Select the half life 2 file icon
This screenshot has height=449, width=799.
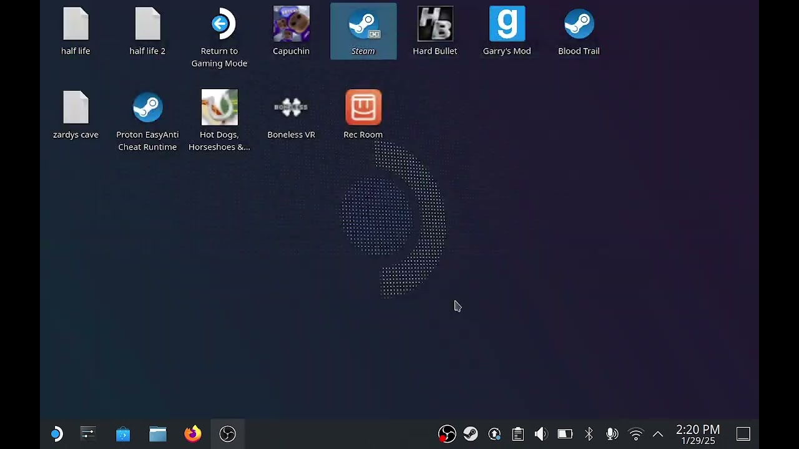(147, 31)
